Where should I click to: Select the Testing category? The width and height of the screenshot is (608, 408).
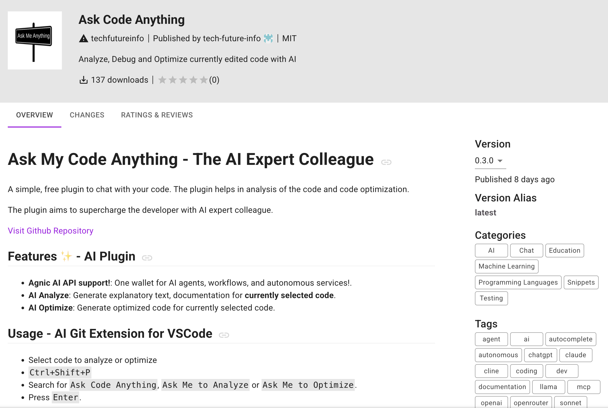(x=491, y=298)
